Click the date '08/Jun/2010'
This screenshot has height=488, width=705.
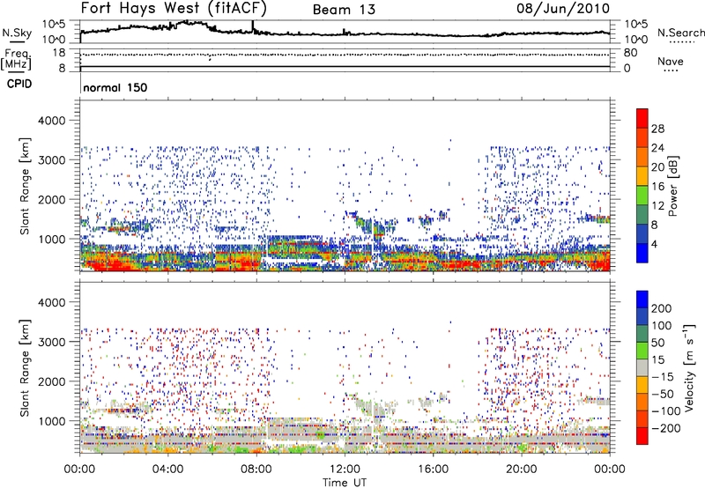tap(563, 8)
